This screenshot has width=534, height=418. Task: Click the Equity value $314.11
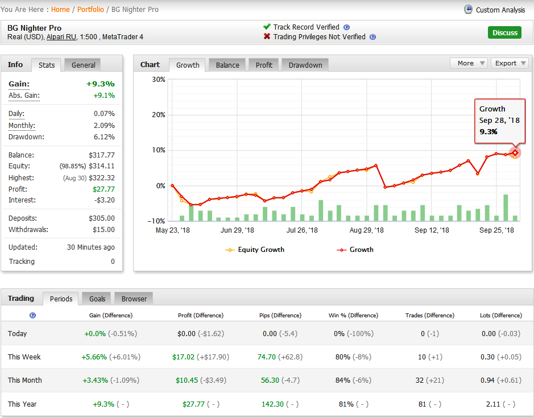click(x=101, y=166)
